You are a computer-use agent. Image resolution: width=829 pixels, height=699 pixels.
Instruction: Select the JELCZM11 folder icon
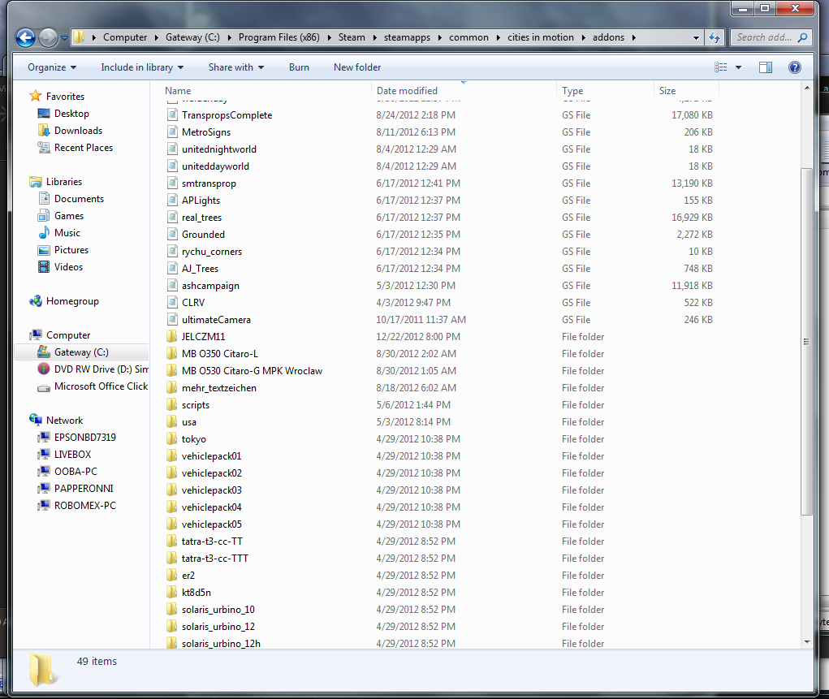point(172,337)
